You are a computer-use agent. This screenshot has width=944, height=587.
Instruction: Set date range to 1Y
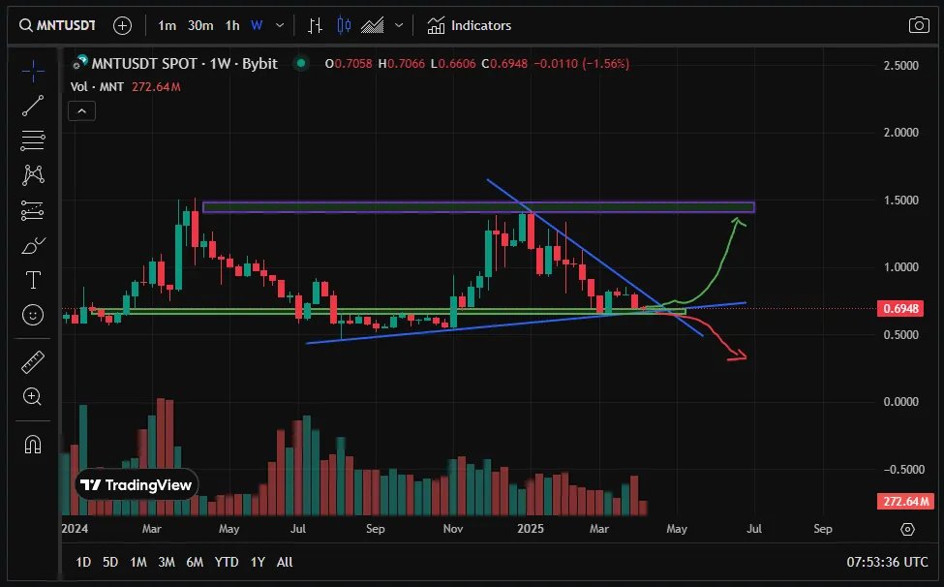tap(258, 562)
